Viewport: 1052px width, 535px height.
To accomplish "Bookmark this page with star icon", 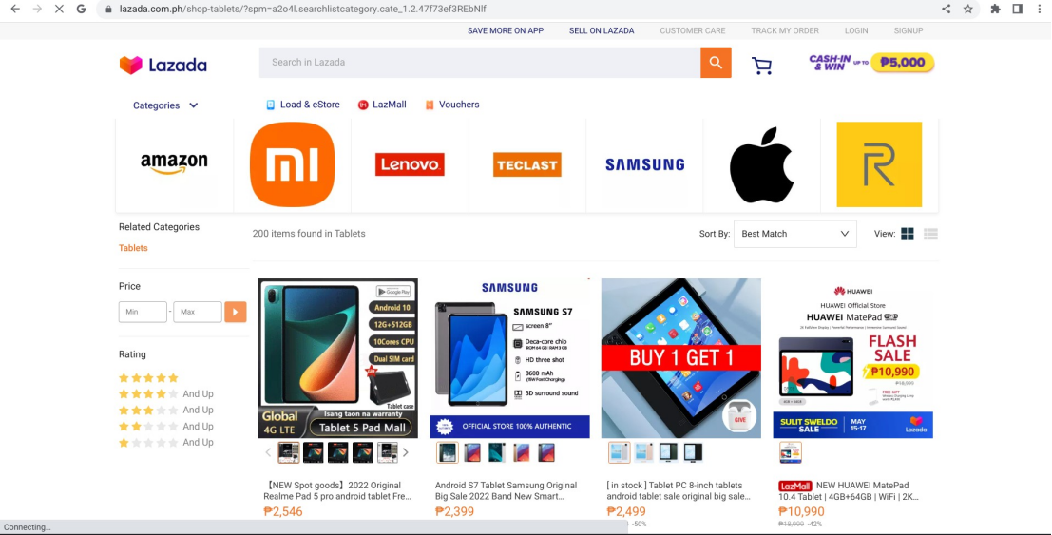I will pyautogui.click(x=968, y=9).
